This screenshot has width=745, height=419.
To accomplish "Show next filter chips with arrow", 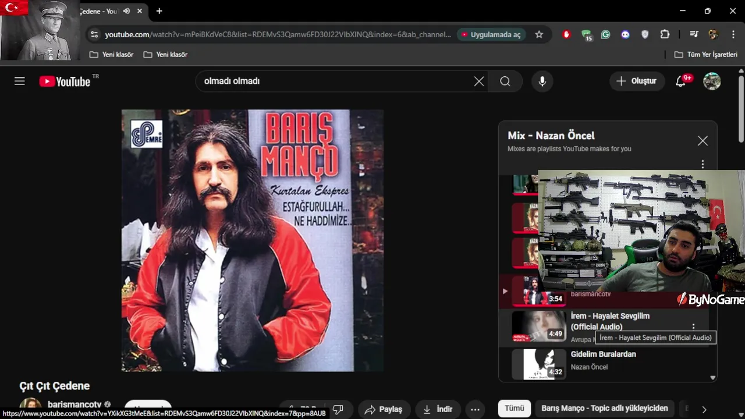I will click(x=704, y=409).
